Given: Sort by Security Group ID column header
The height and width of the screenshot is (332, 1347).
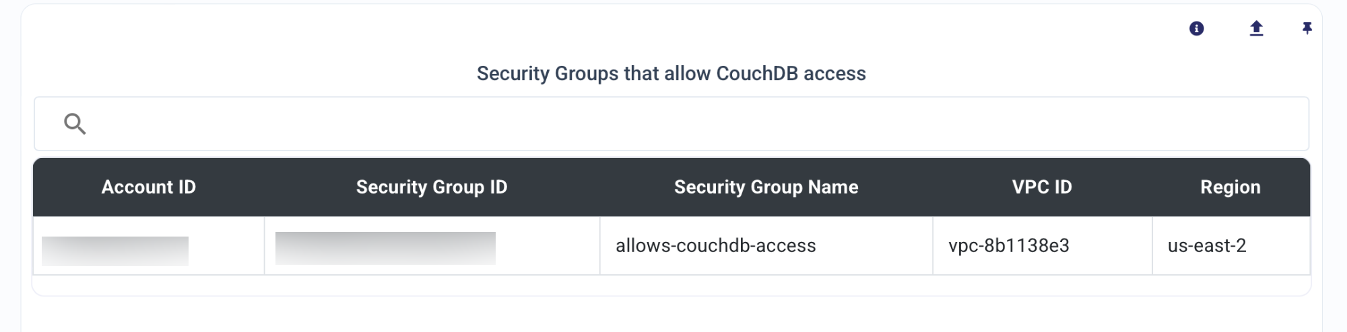Looking at the screenshot, I should coord(432,187).
